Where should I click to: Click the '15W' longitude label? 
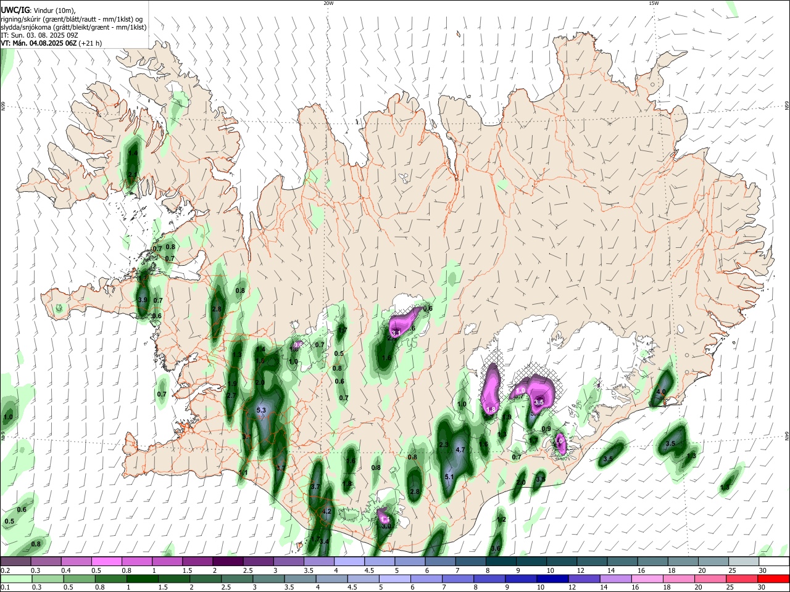pos(654,3)
